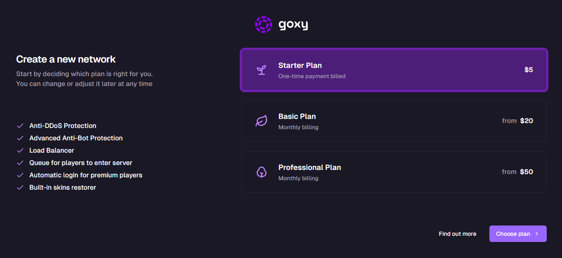
Task: Click the Choose plan button
Action: 518,233
